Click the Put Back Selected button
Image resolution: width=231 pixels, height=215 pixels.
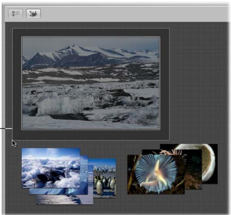point(15,14)
